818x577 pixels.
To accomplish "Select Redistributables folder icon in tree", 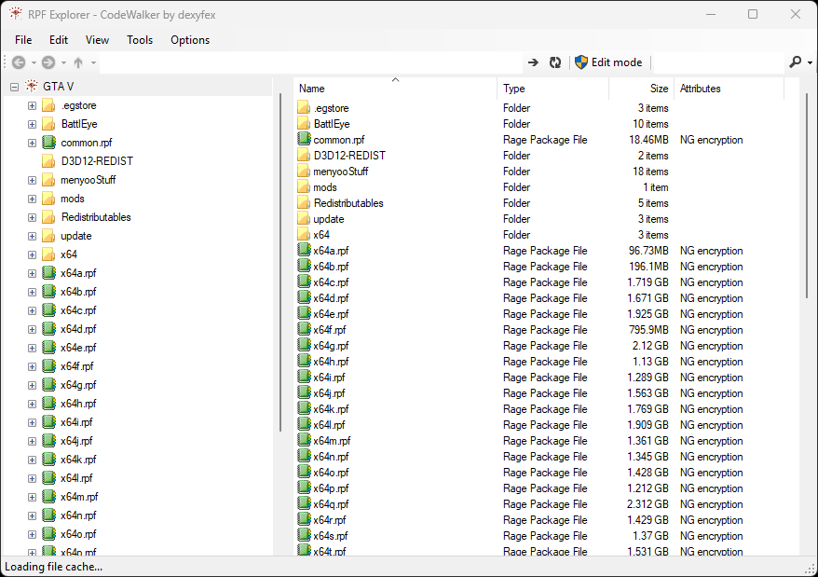I will [x=48, y=216].
